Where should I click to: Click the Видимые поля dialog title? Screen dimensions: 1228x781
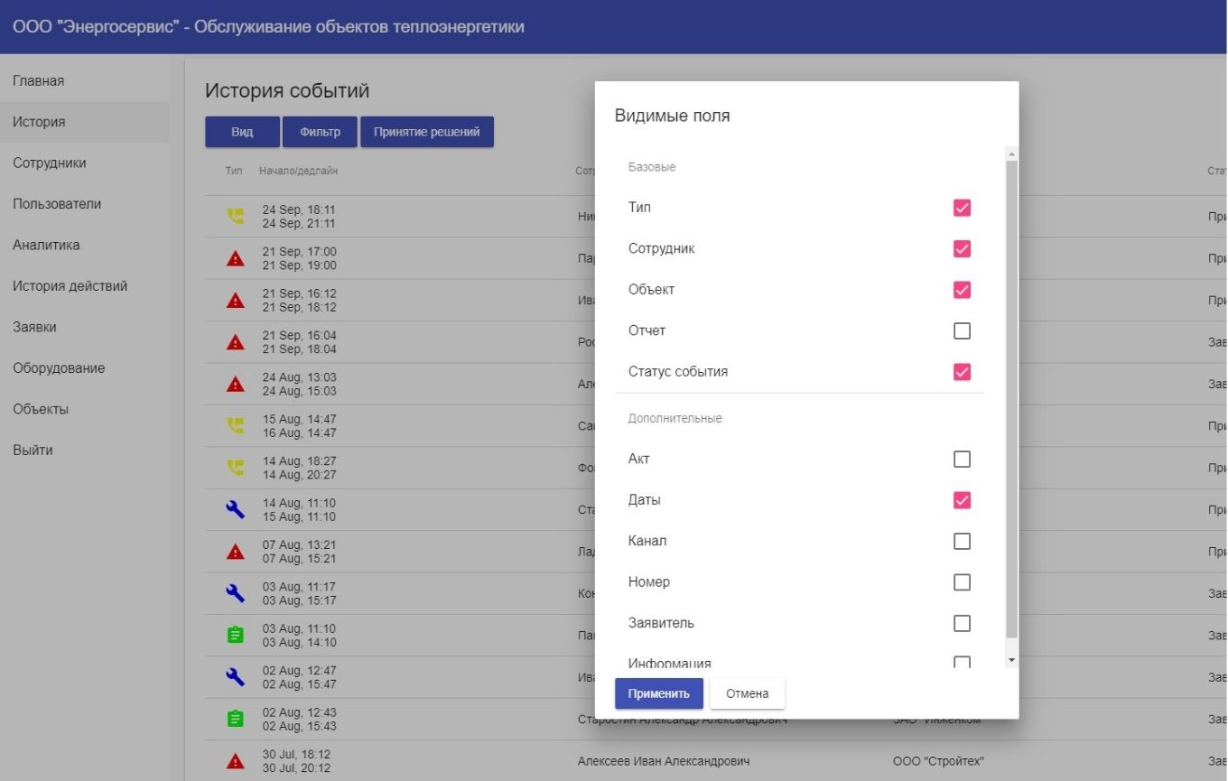tap(673, 116)
